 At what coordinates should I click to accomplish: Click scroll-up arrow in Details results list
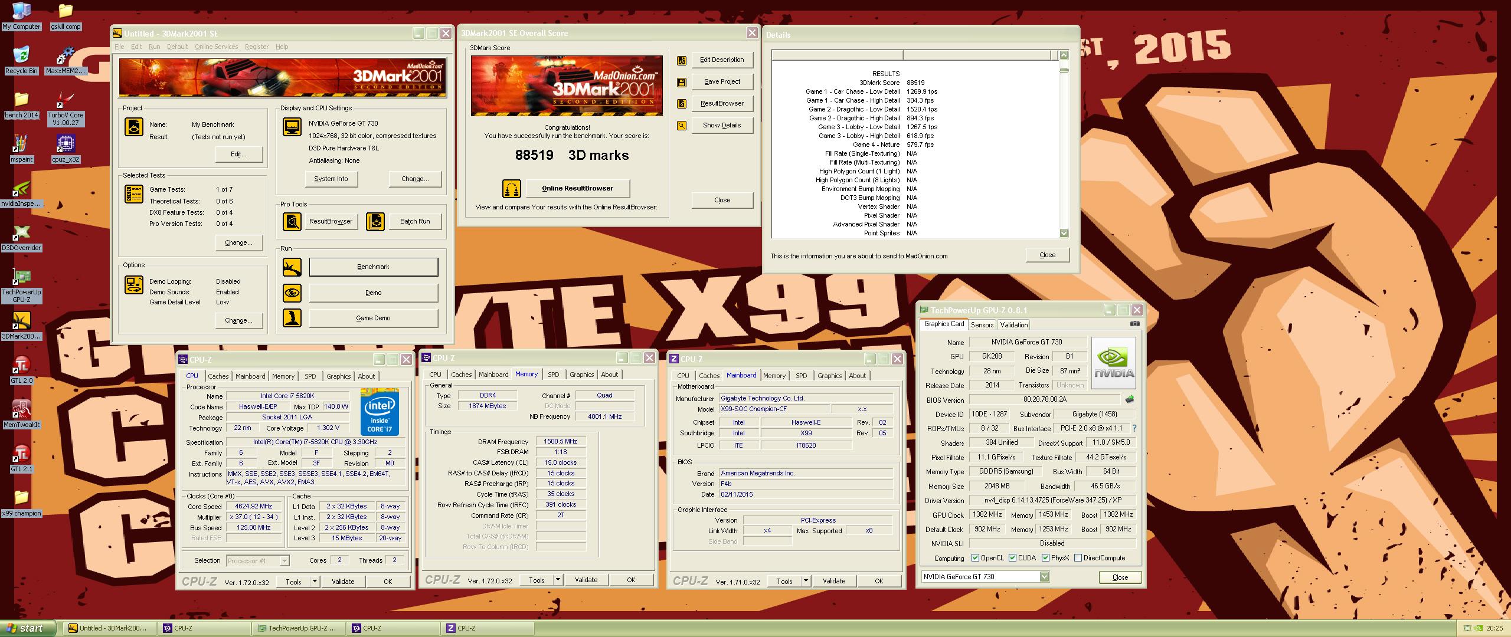[x=1064, y=55]
